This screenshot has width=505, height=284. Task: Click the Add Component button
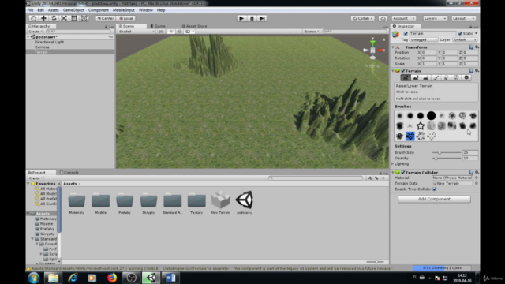tap(434, 200)
